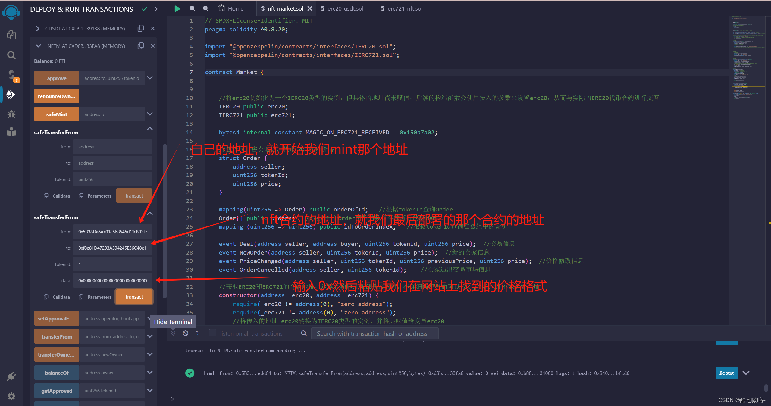Expand the transaction log details chevron

746,373
